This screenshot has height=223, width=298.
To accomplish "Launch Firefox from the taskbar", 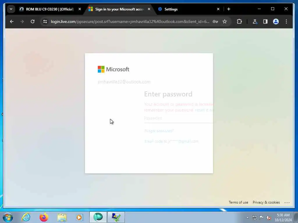I will (x=44, y=217).
